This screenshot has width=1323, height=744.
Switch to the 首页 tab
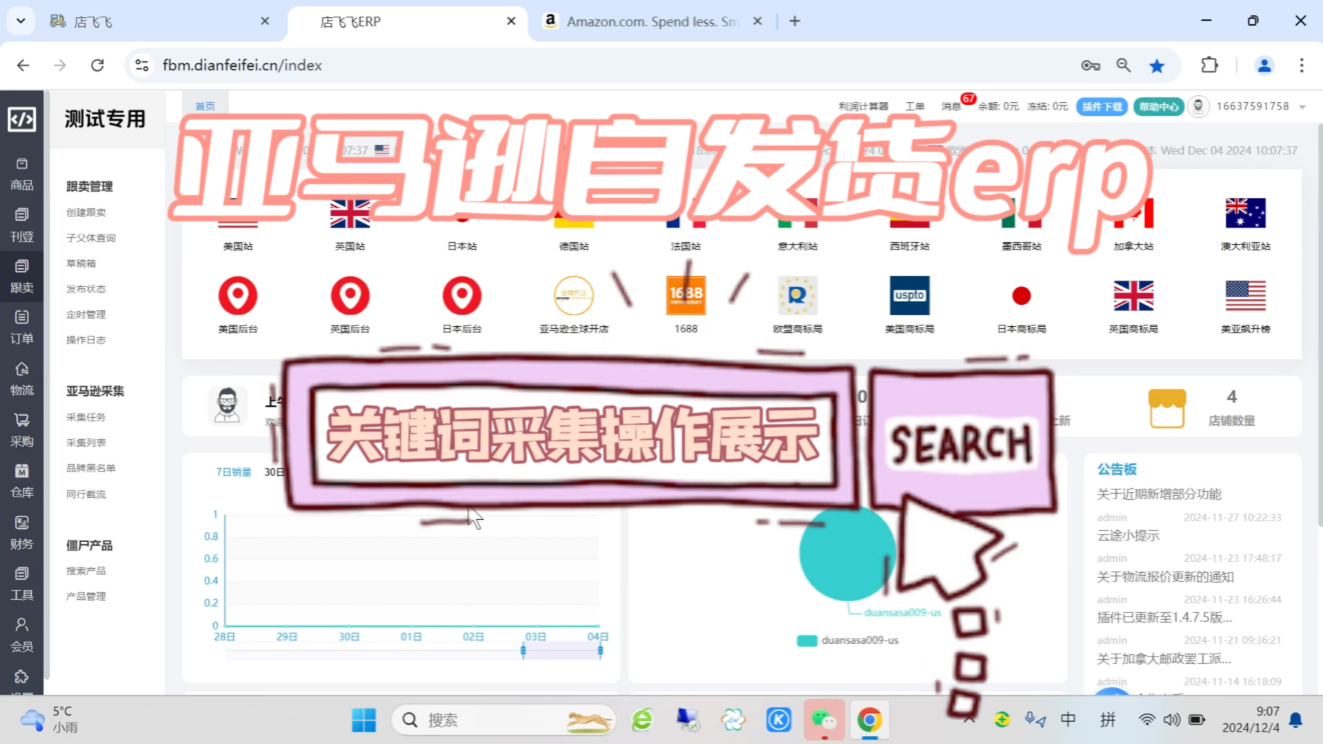click(205, 106)
